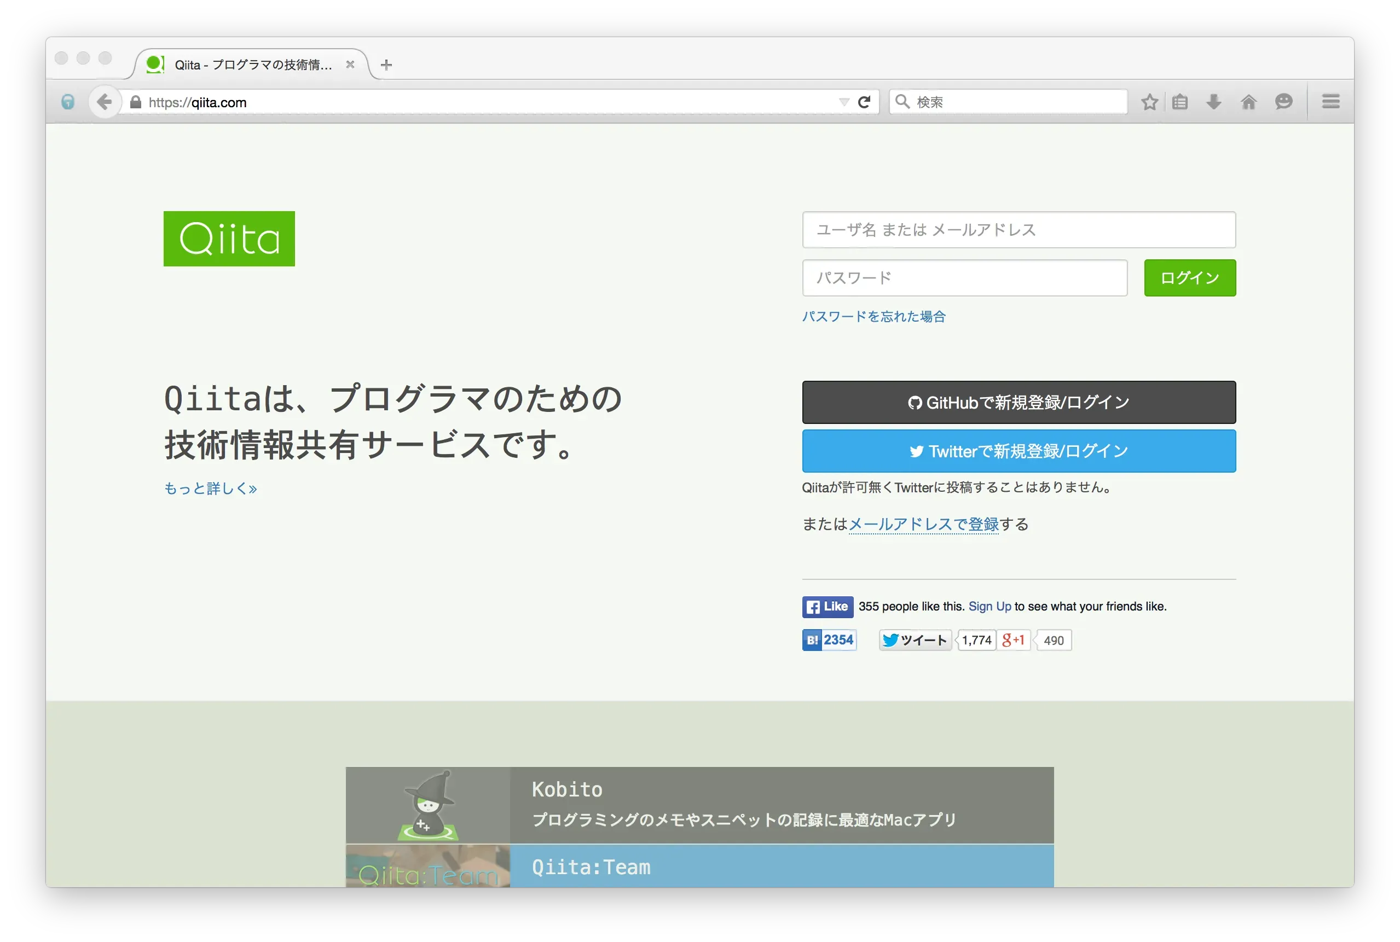Click the bookmark star icon
This screenshot has height=942, width=1400.
pos(1149,102)
